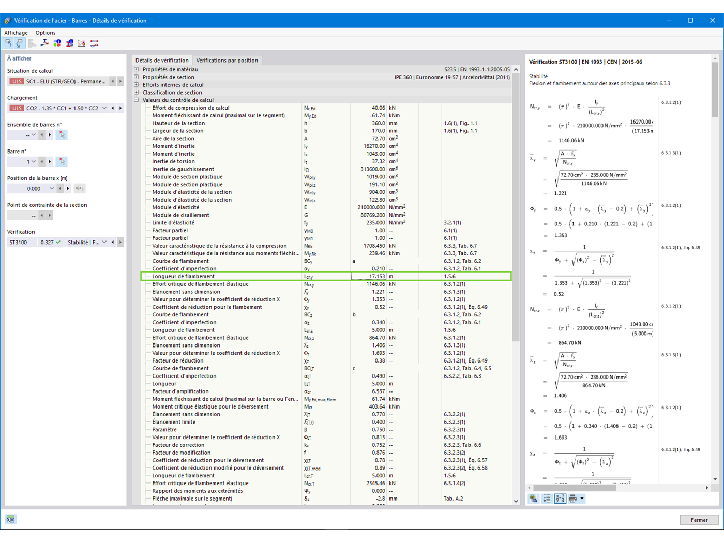This screenshot has height=543, width=724.
Task: Click the result diagram graph toolbar icon
Action: point(82,43)
